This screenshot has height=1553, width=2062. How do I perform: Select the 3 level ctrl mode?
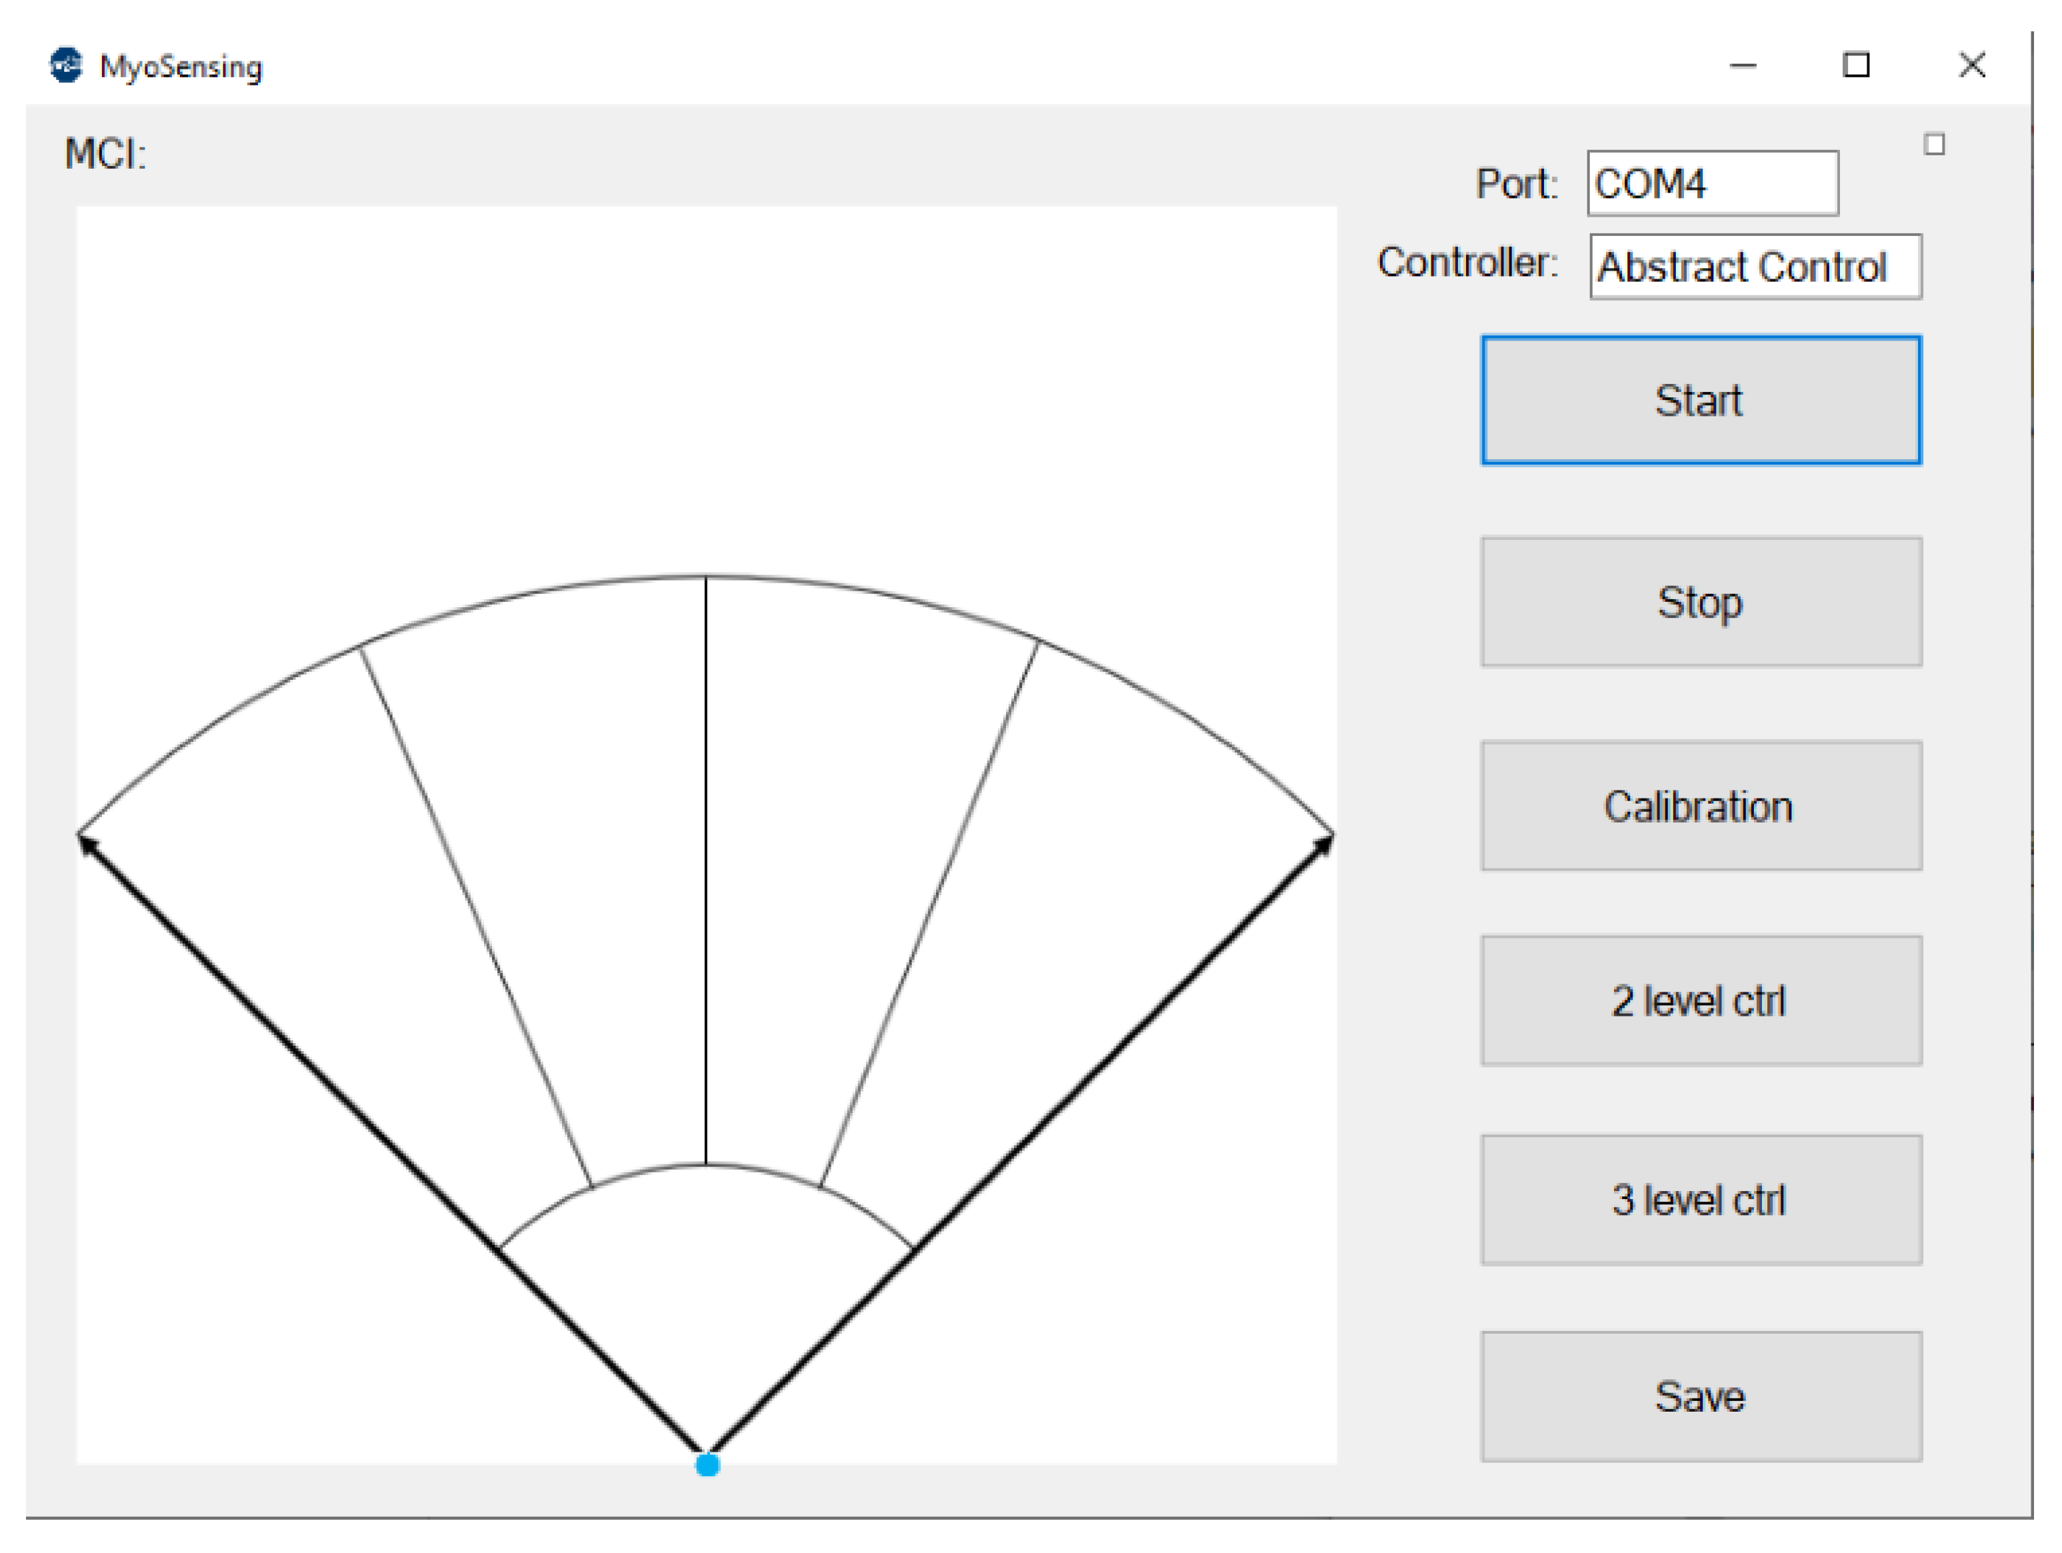point(1701,1200)
